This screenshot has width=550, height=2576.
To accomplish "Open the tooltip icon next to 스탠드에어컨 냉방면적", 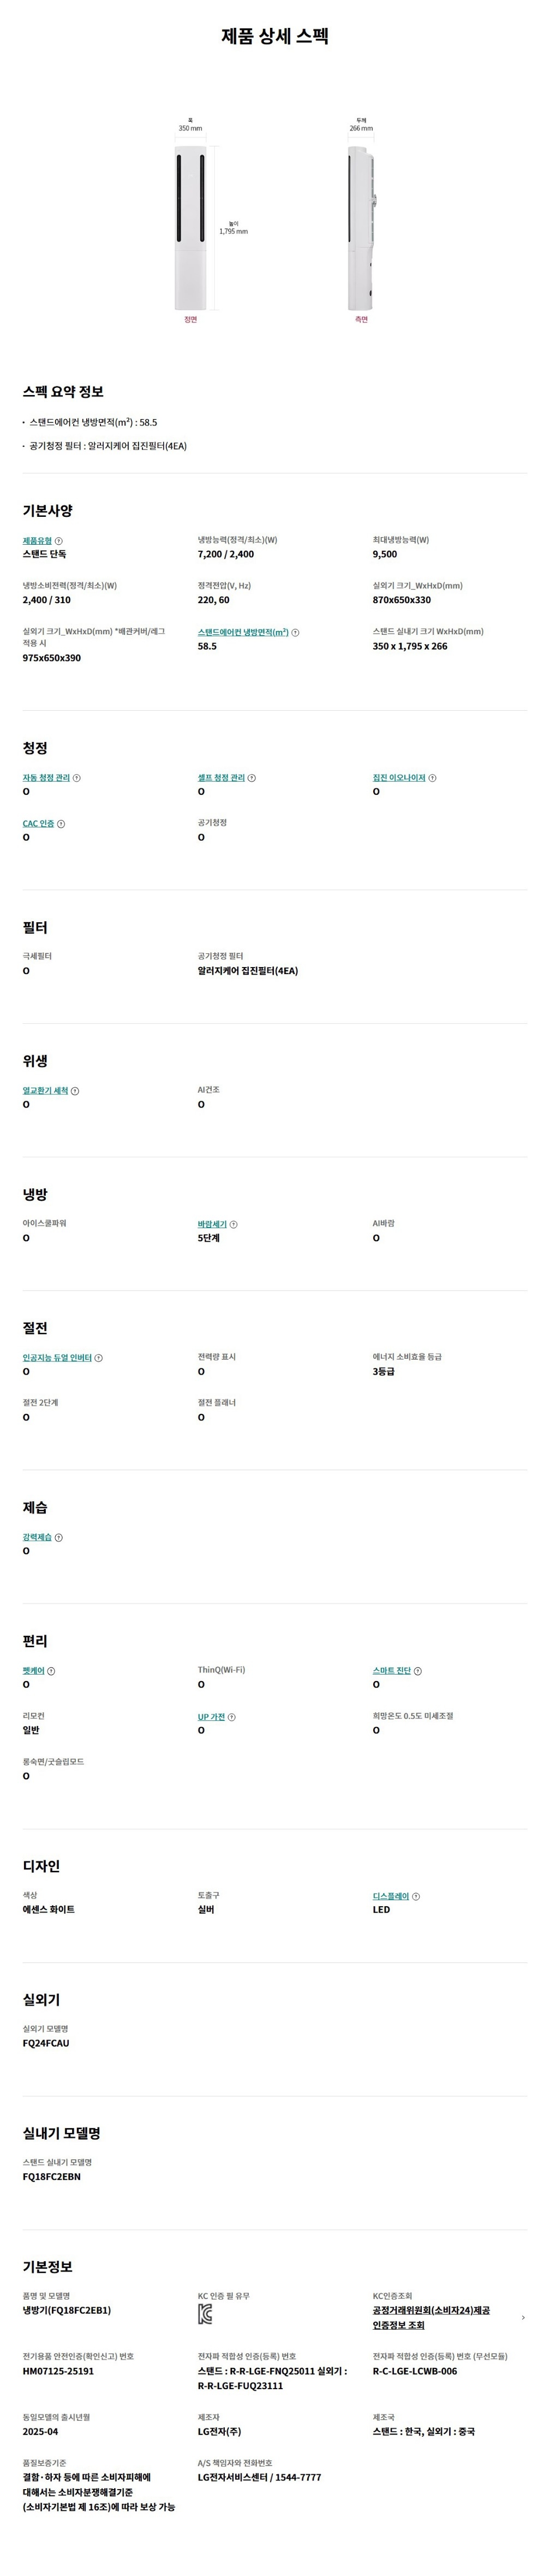I will pos(296,632).
